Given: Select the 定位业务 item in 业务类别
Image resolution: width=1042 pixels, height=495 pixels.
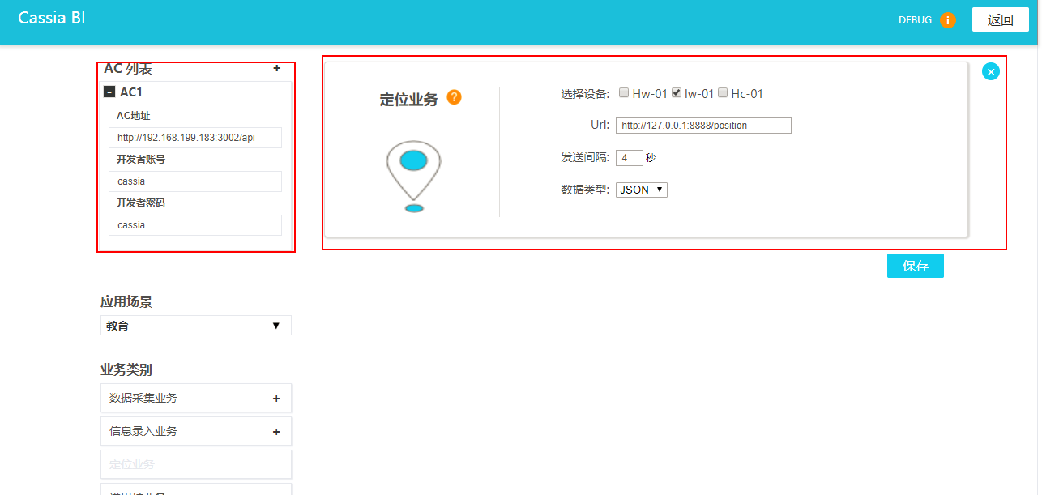Looking at the screenshot, I should click(195, 464).
